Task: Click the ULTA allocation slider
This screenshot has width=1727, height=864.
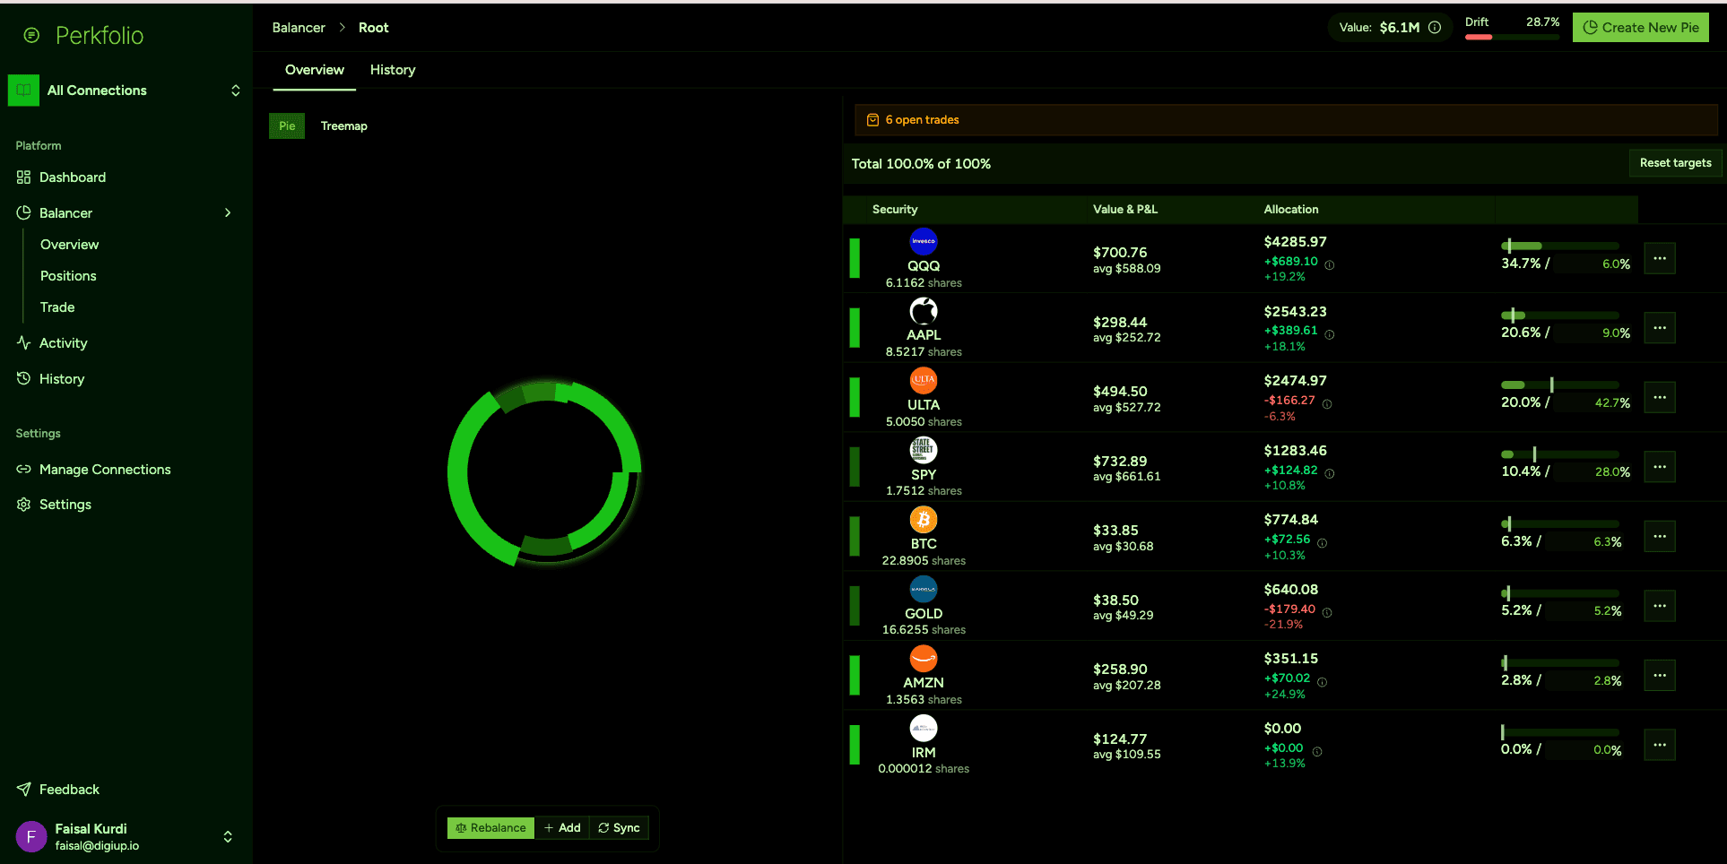Action: coord(1560,384)
